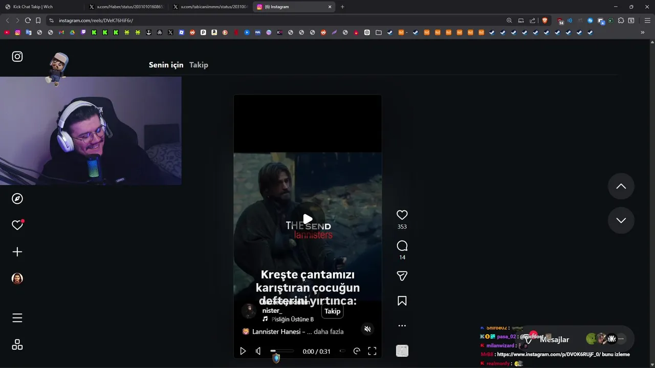Screen dimensions: 655x368
Task: Share the reel with paper plane icon
Action: coord(402,276)
